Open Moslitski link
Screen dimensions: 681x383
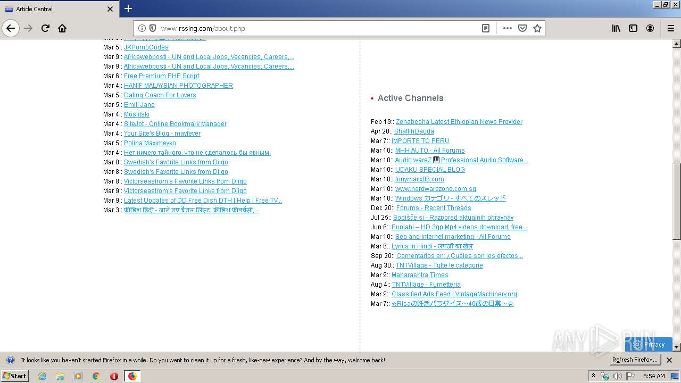tap(136, 114)
